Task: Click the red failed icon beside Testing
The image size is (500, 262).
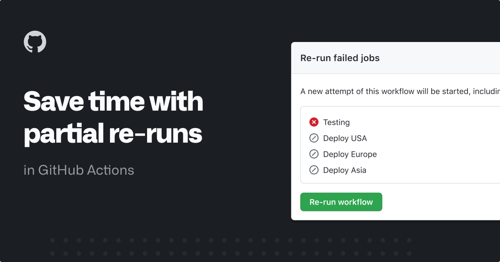Action: 314,122
